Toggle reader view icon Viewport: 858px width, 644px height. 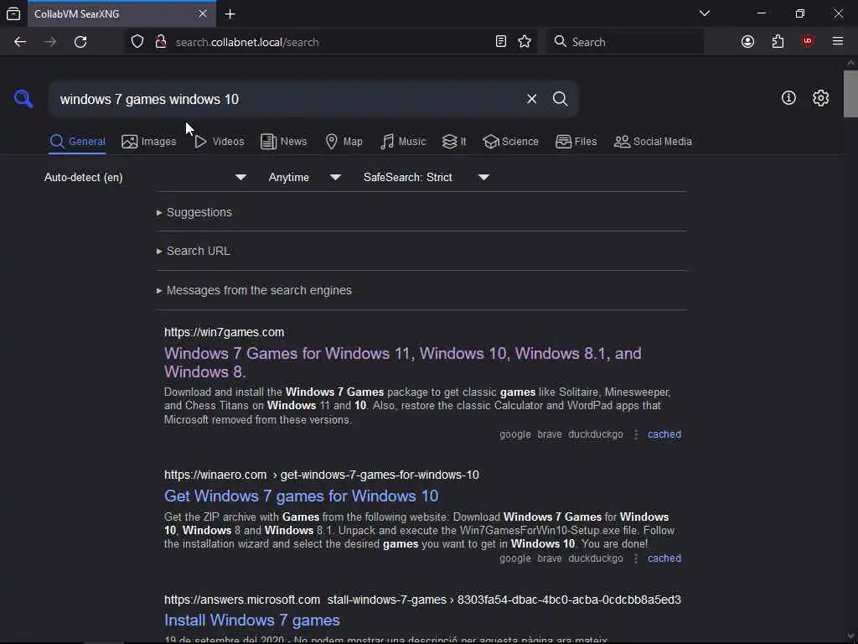501,42
